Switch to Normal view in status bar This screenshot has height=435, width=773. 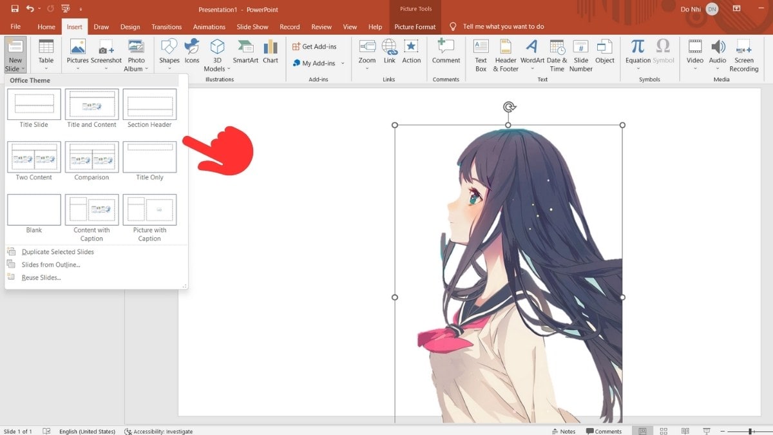coord(641,430)
